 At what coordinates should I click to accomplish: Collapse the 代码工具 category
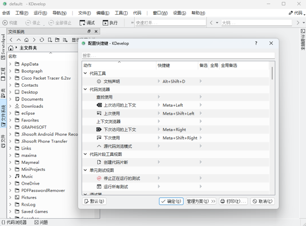tap(86, 73)
